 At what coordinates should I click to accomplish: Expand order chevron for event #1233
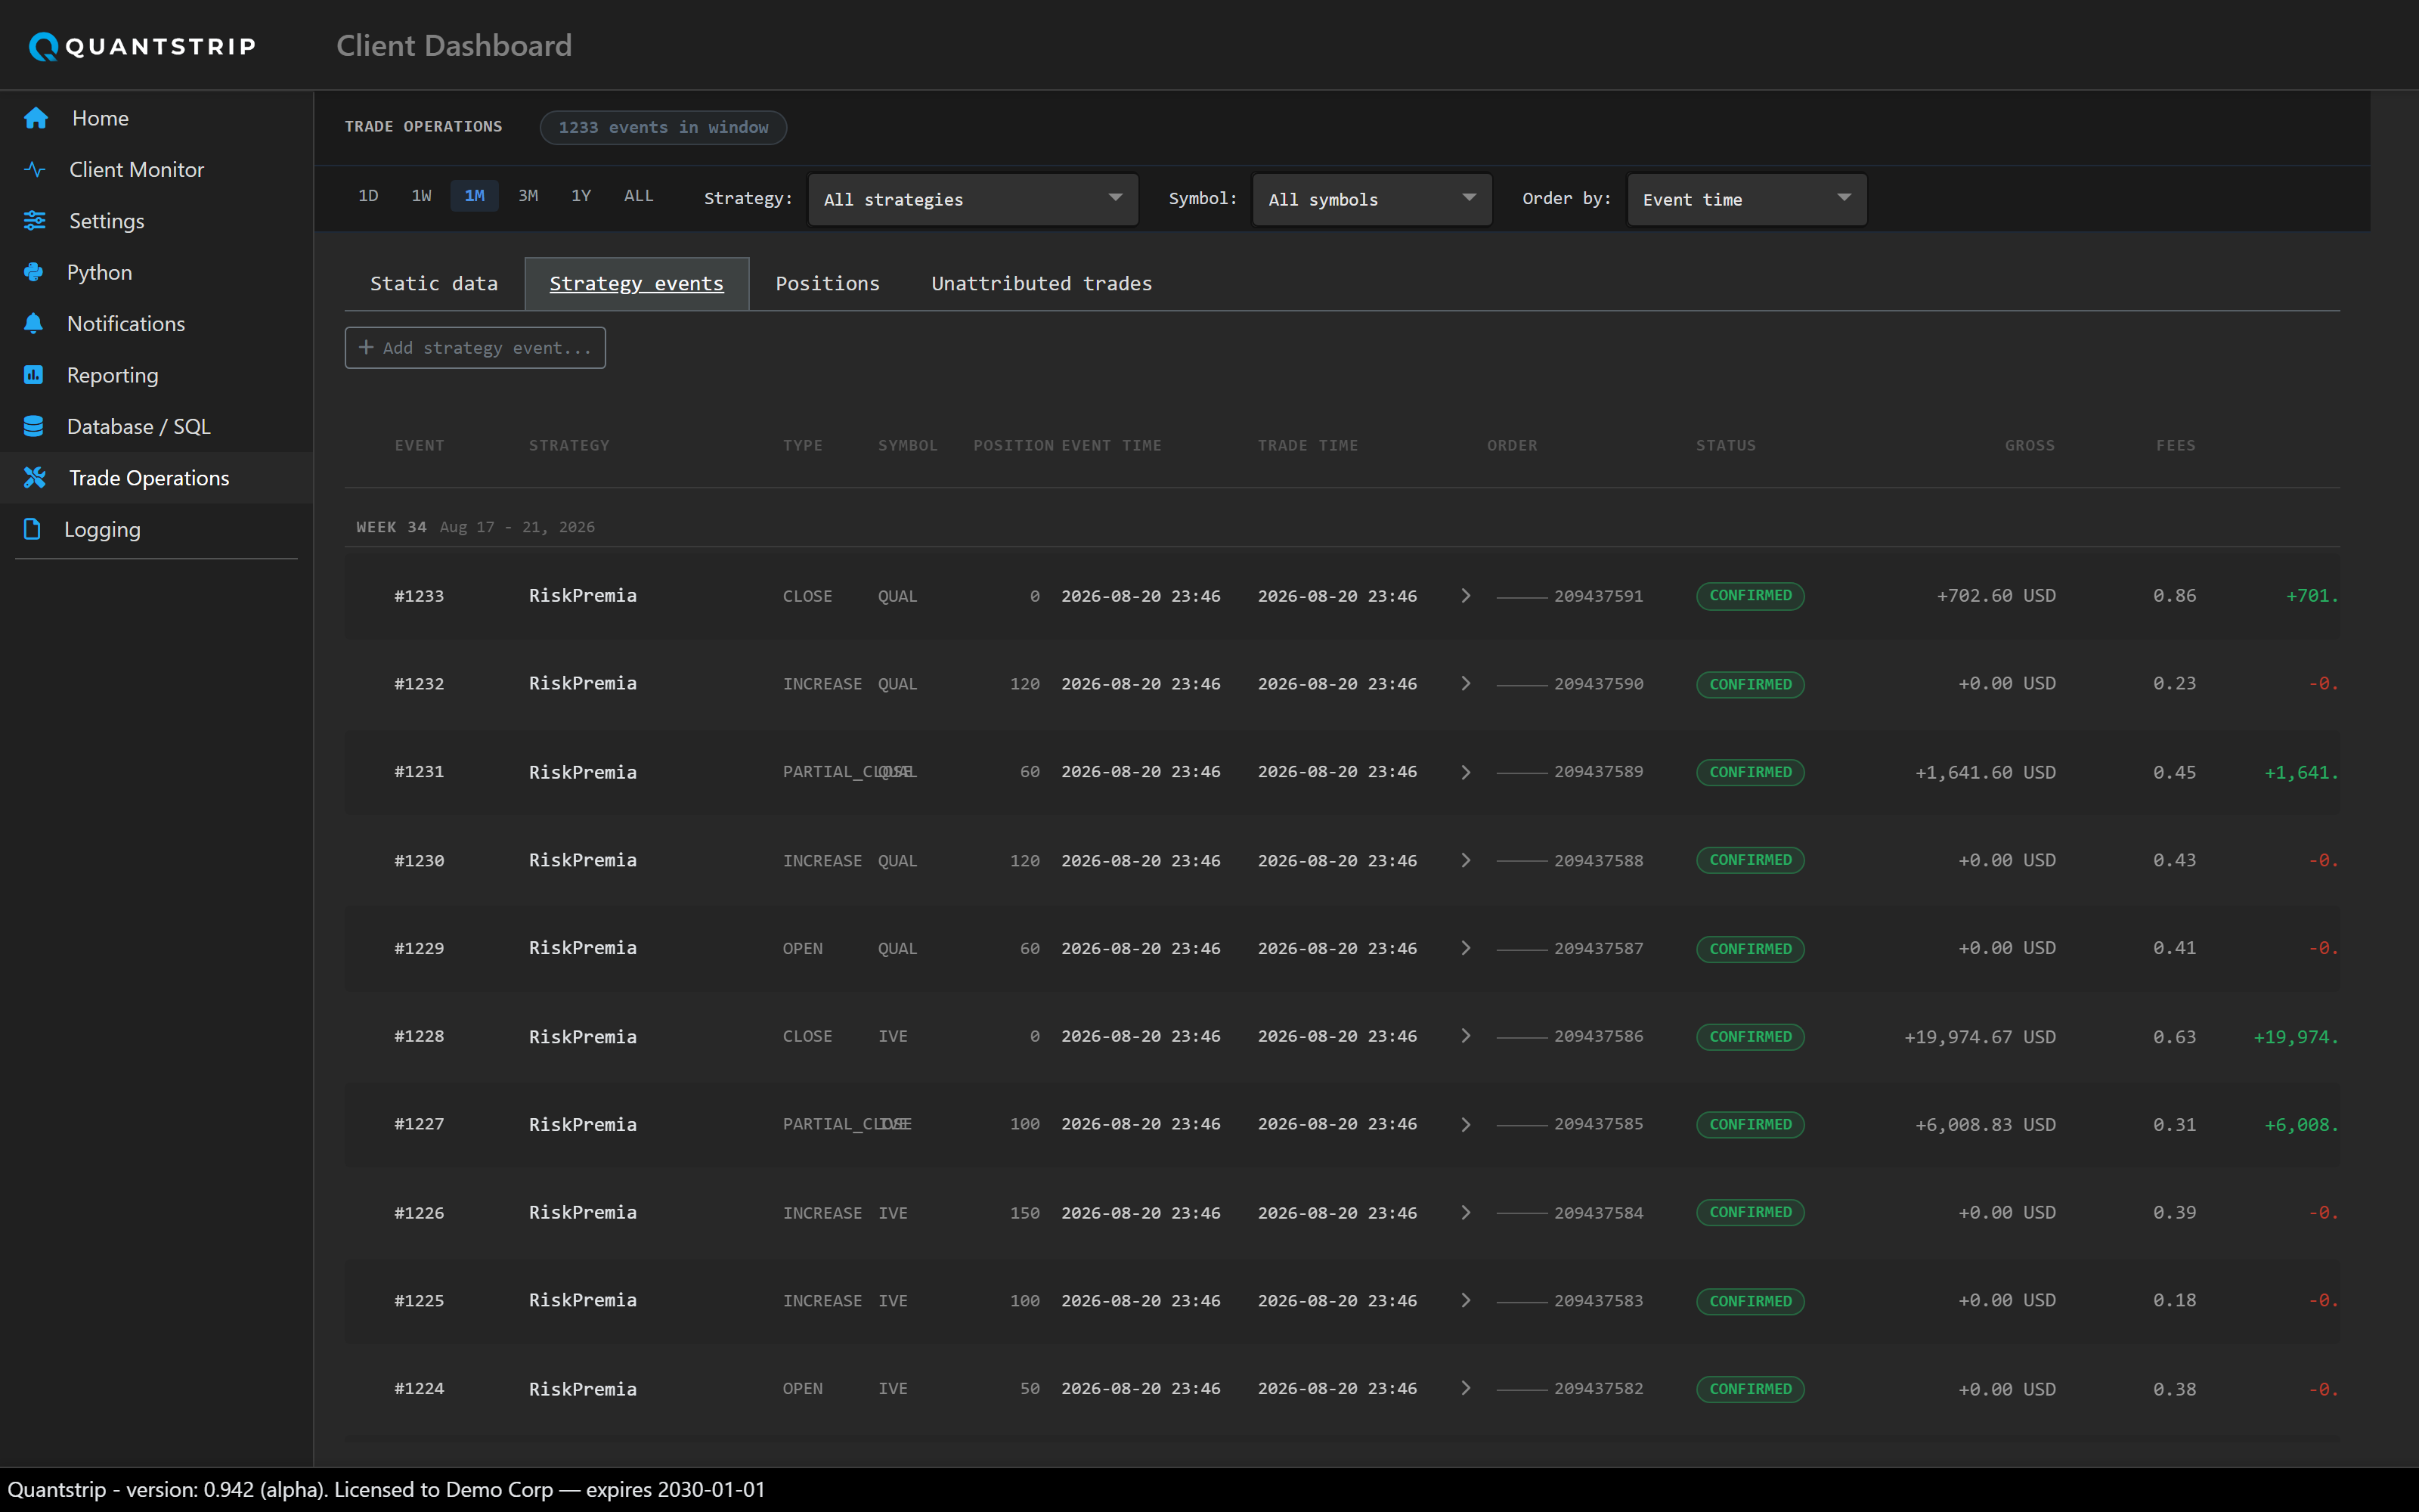(x=1466, y=596)
